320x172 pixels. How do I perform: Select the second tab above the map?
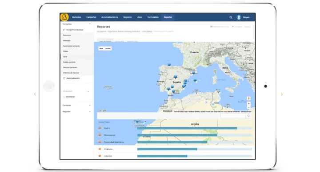tap(120, 40)
